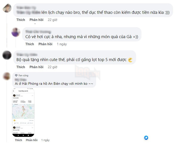Like the Hải Phòng hồ An Biên comment
Image resolution: width=175 pixels, height=145 pixels.
[x=18, y=140]
